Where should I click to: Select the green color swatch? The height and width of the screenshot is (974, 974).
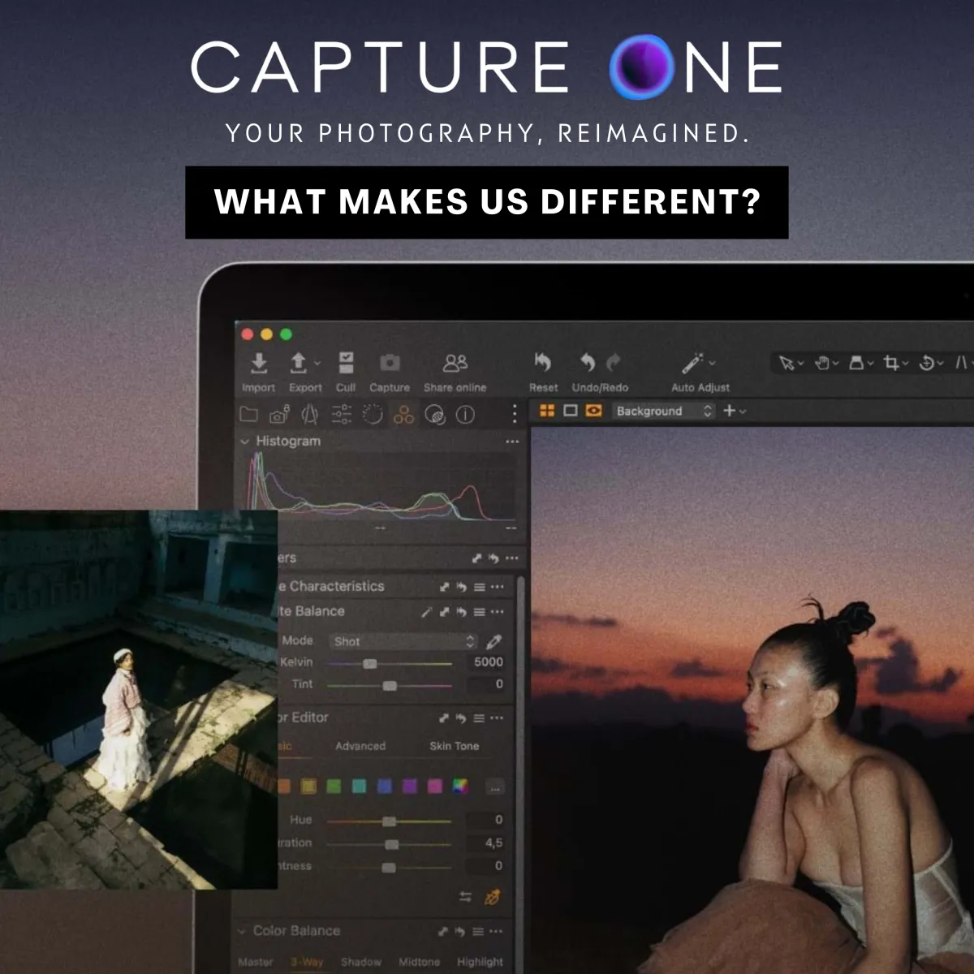[x=334, y=786]
